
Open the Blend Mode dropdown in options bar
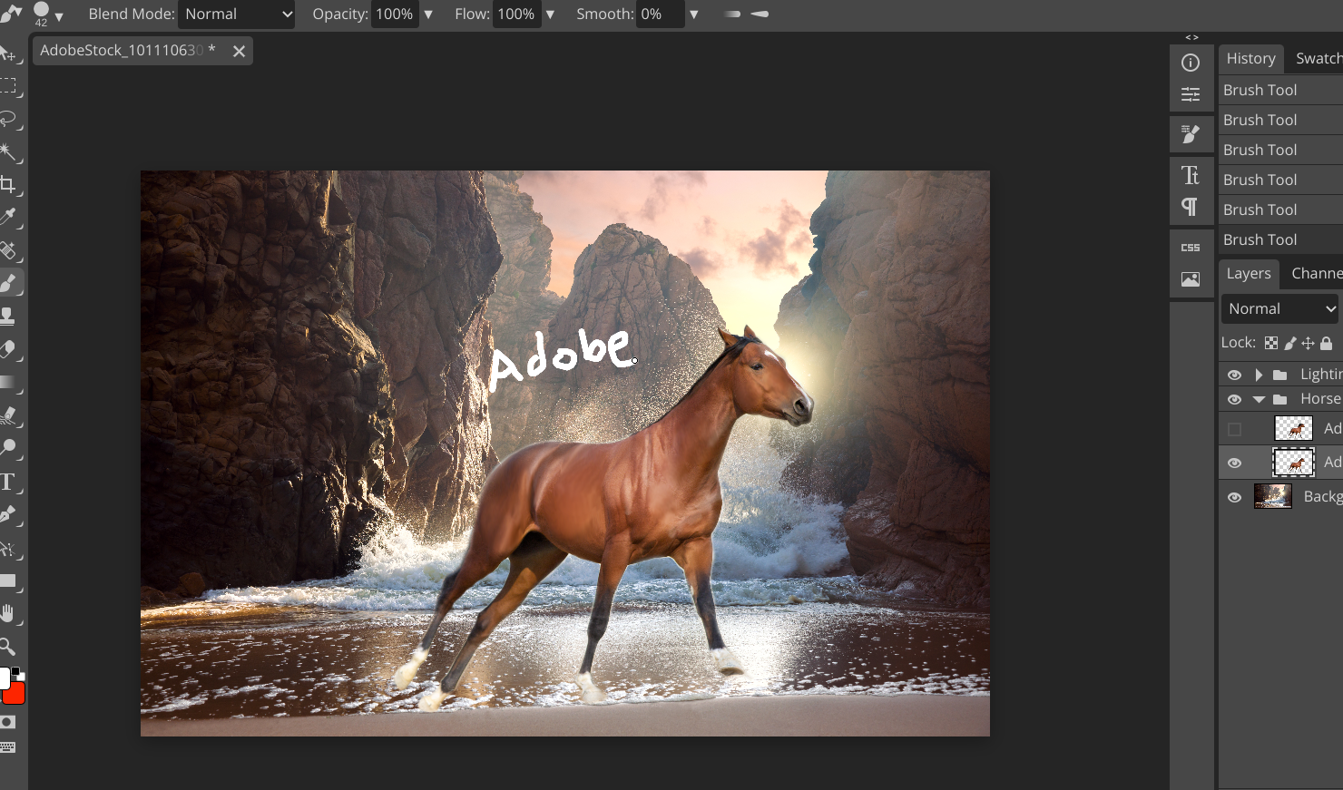click(238, 15)
